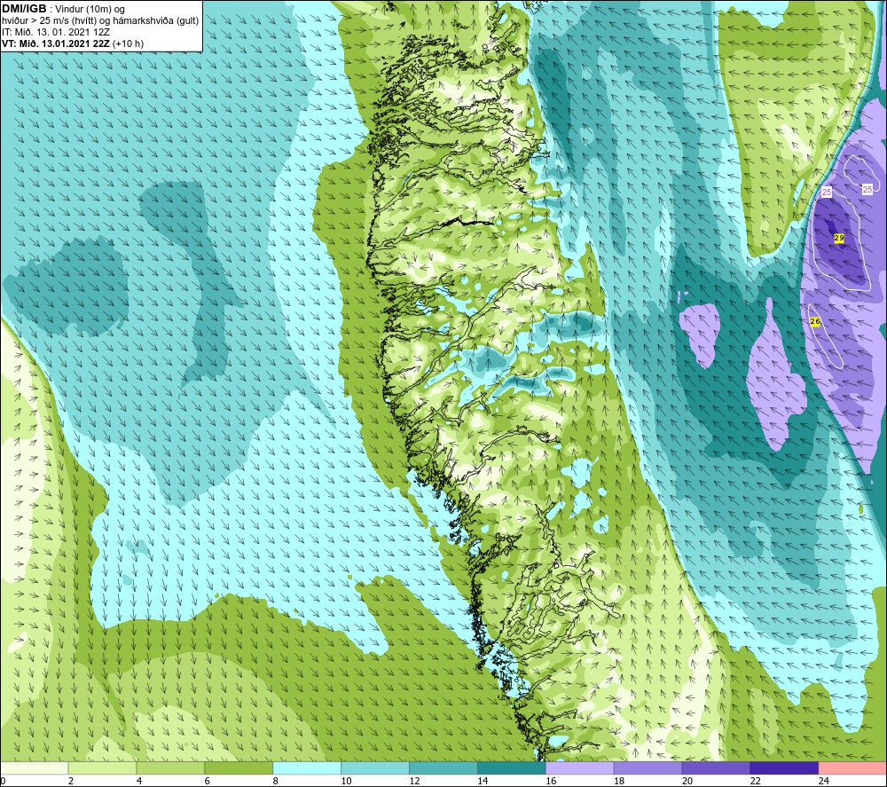The height and width of the screenshot is (787, 887).
Task: Click the yellow '26' gust label
Action: (815, 321)
